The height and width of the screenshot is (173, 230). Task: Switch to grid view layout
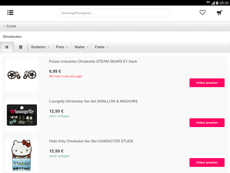coord(21,47)
